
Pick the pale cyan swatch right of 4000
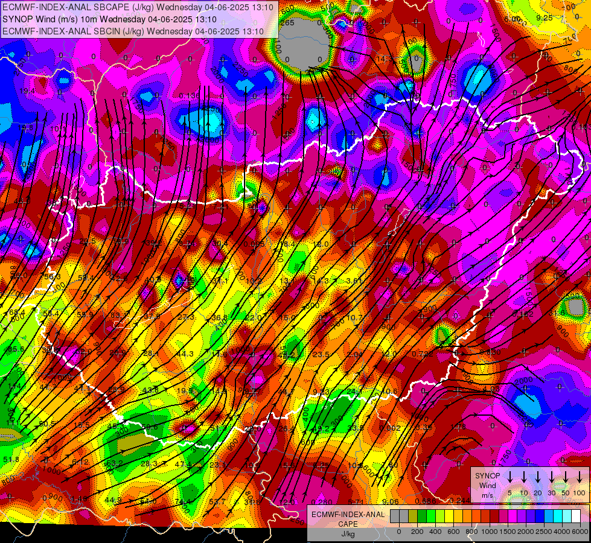[567, 516]
